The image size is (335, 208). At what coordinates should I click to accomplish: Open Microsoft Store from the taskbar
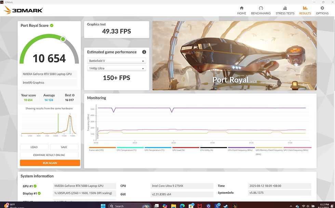point(191,206)
